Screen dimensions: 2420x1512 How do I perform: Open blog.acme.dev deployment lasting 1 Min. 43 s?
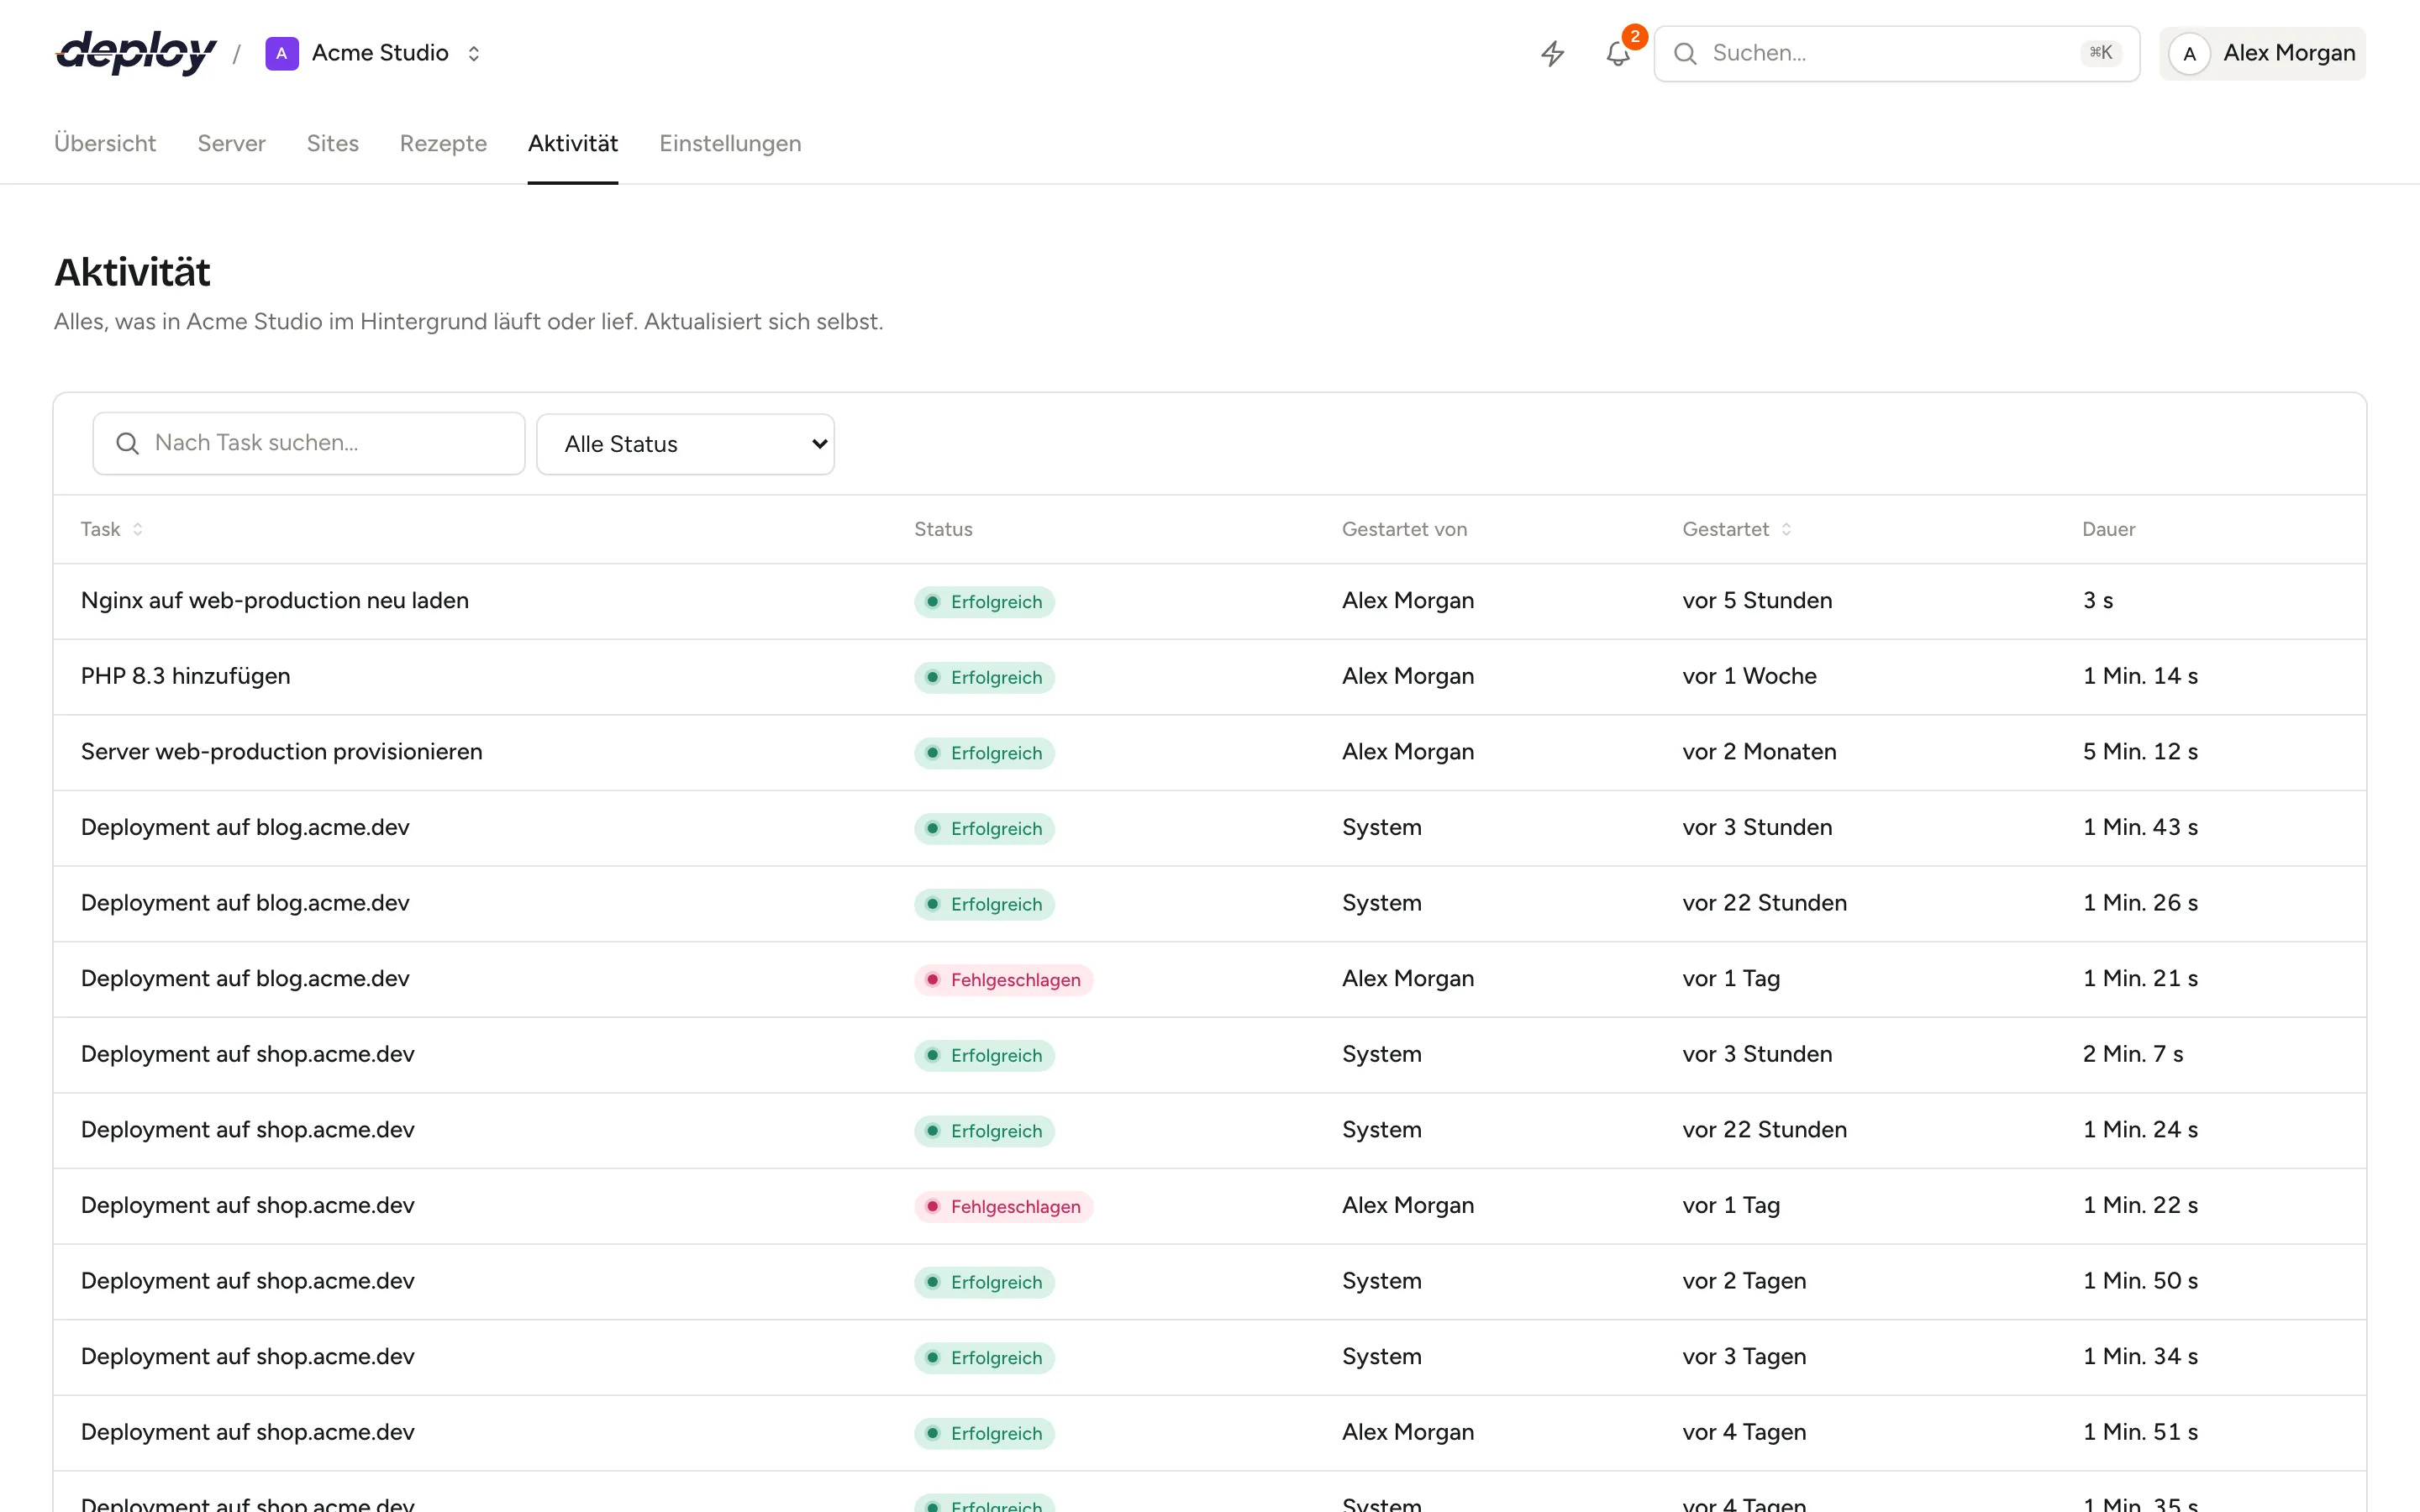245,827
